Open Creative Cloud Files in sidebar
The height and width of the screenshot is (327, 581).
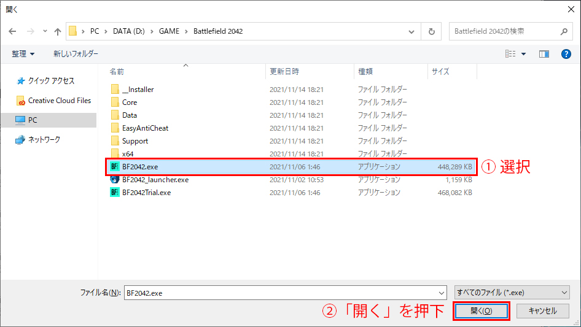tap(60, 101)
